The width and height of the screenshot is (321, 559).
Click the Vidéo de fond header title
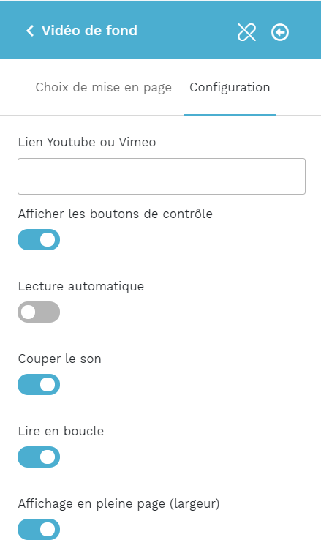coord(89,31)
